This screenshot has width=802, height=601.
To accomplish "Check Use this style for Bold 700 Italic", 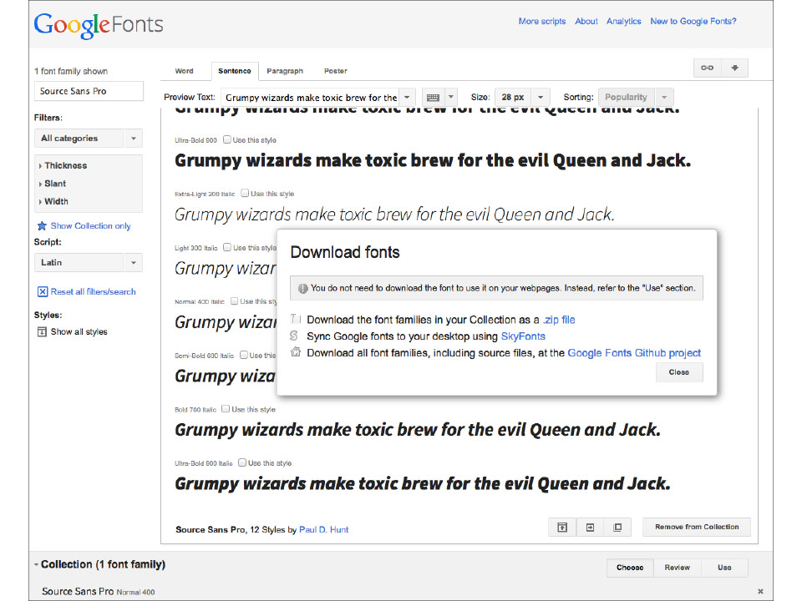I will pyautogui.click(x=226, y=409).
